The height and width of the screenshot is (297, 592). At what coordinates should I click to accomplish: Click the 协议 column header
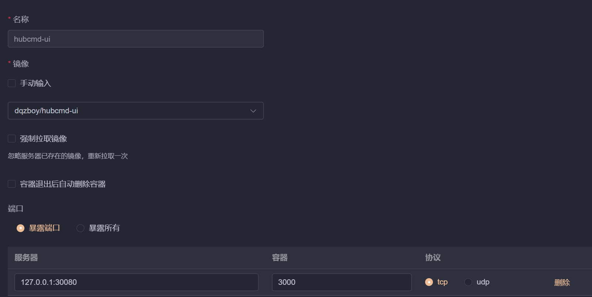[x=433, y=258]
